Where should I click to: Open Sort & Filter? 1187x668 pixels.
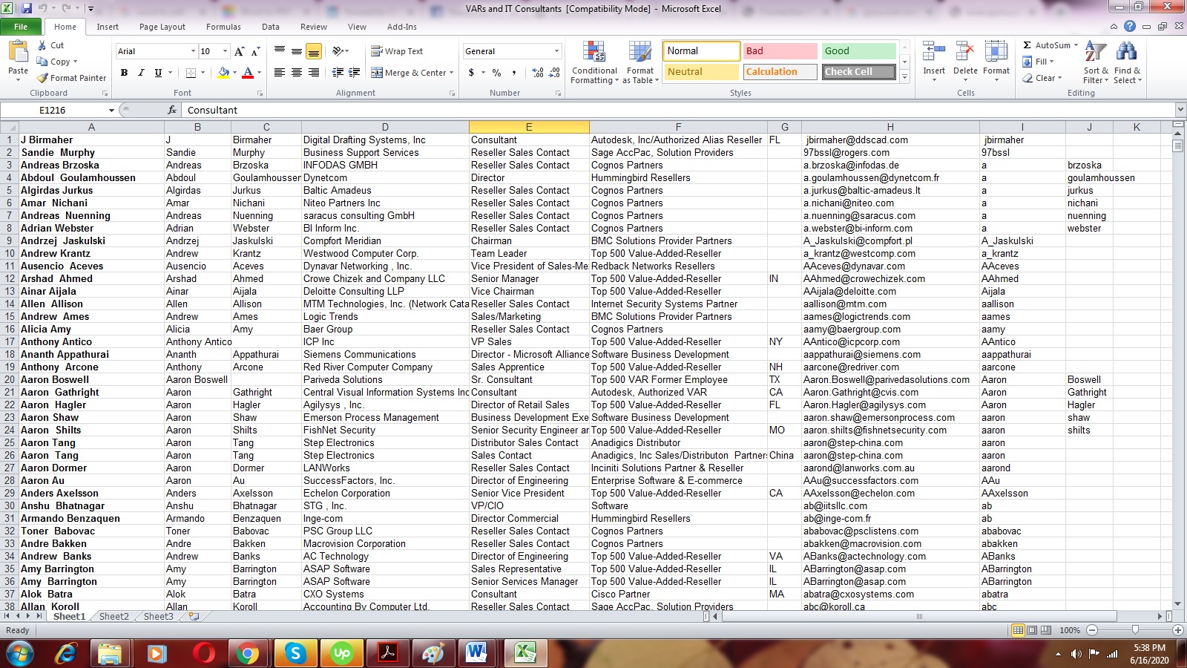(1096, 62)
